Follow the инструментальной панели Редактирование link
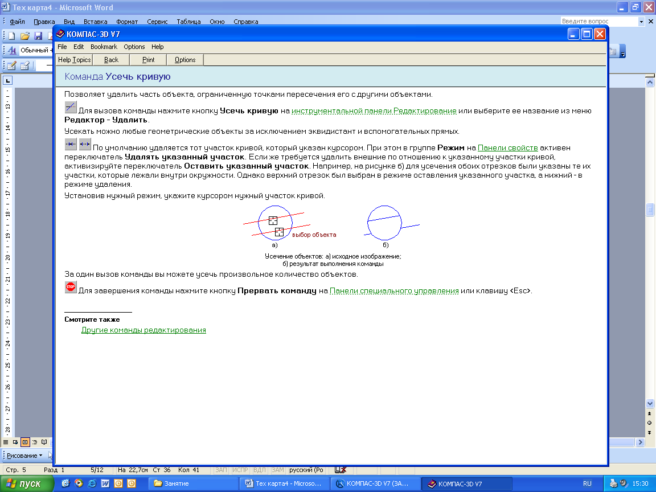The width and height of the screenshot is (656, 492). pyautogui.click(x=374, y=111)
